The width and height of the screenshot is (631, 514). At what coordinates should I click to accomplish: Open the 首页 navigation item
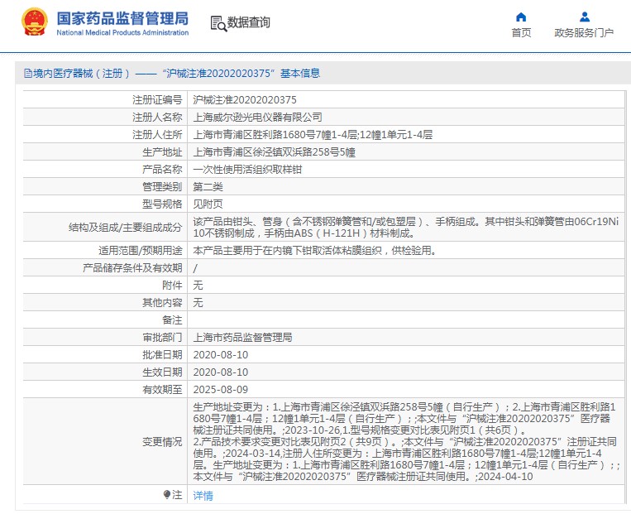(x=521, y=33)
